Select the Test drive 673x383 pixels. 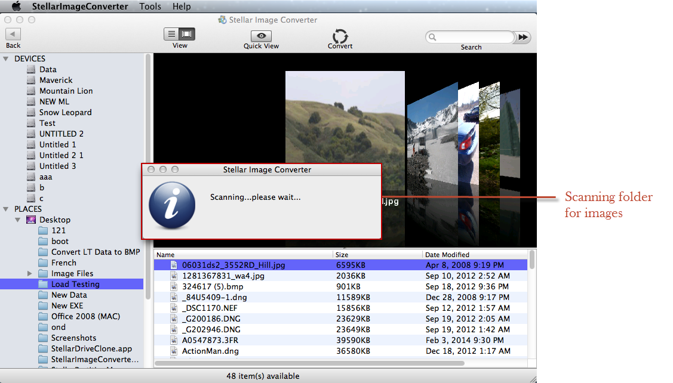tap(47, 123)
